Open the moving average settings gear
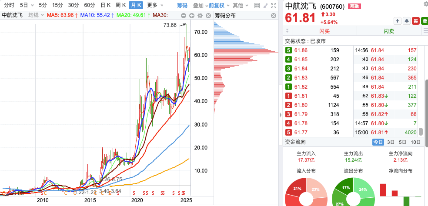This screenshot has height=206, width=428. (x=200, y=16)
